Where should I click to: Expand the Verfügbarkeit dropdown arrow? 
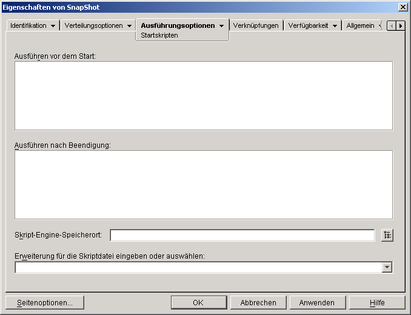click(x=335, y=26)
